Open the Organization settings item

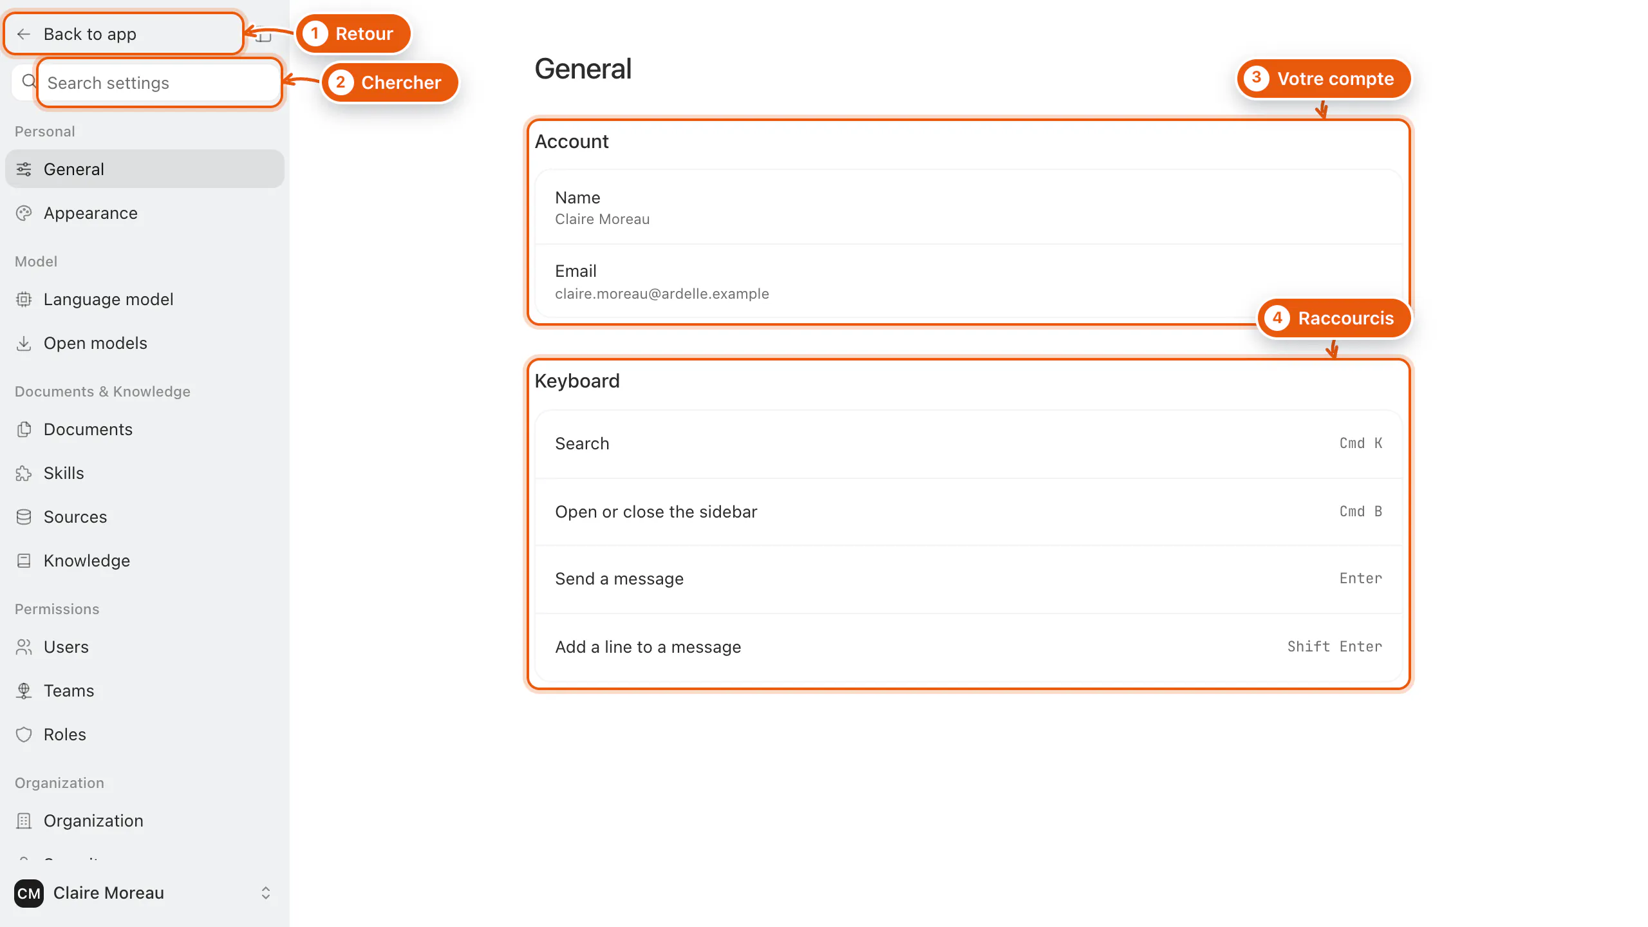pos(145,821)
